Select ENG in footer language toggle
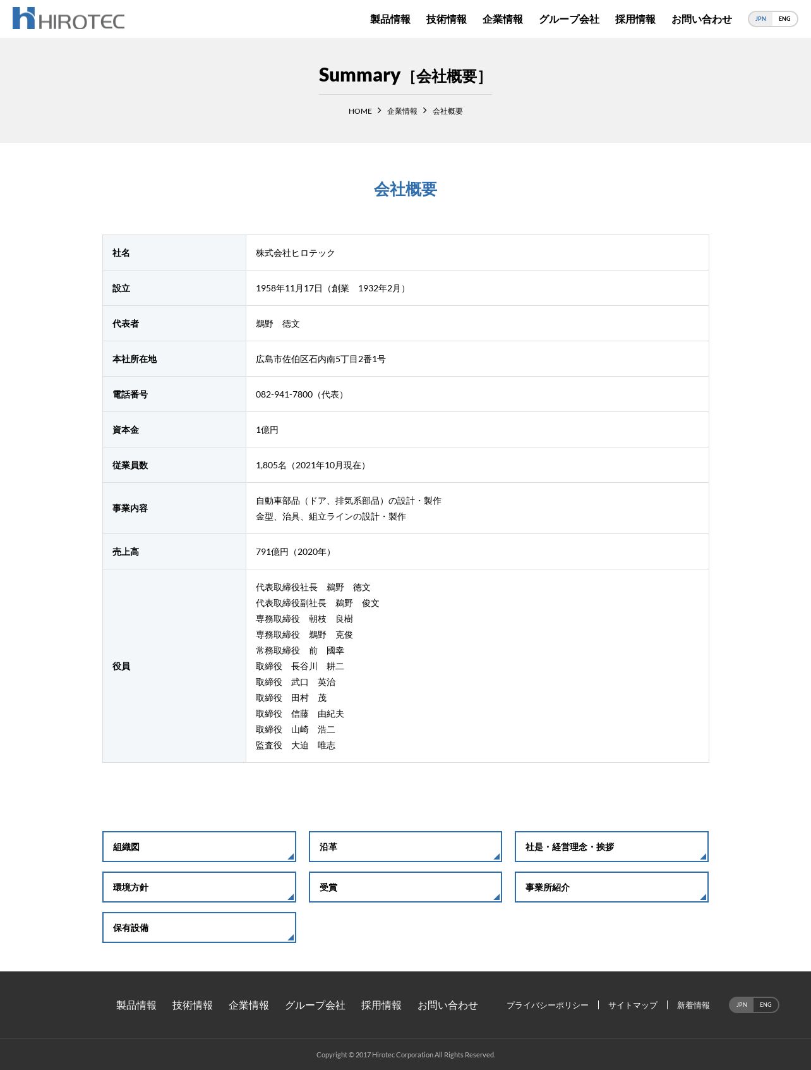The image size is (811, 1070). (766, 1005)
